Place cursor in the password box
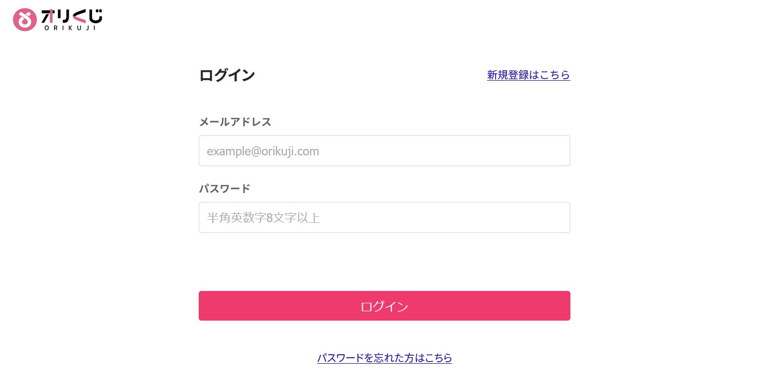This screenshot has width=779, height=379. [385, 218]
